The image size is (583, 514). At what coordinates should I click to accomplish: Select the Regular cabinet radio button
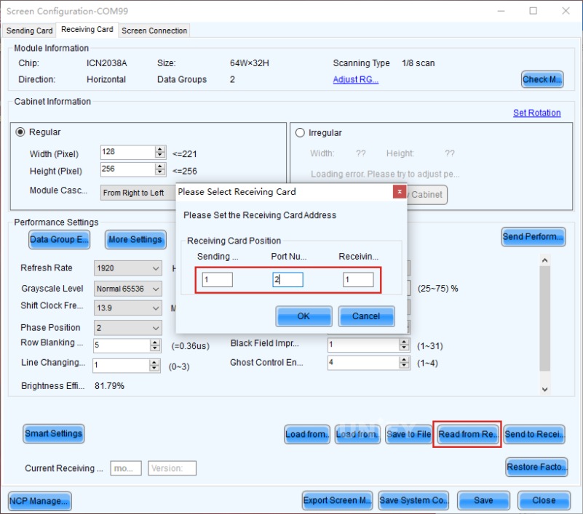coord(20,132)
